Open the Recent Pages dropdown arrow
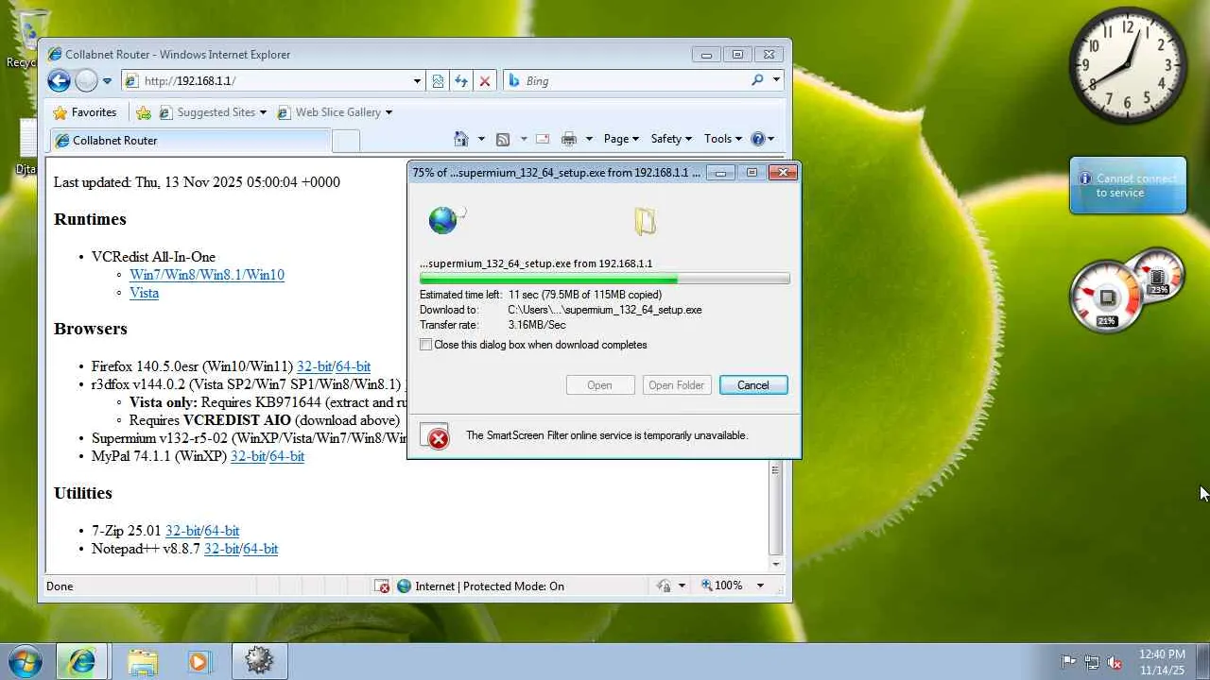Viewport: 1210px width, 680px height. 107,81
